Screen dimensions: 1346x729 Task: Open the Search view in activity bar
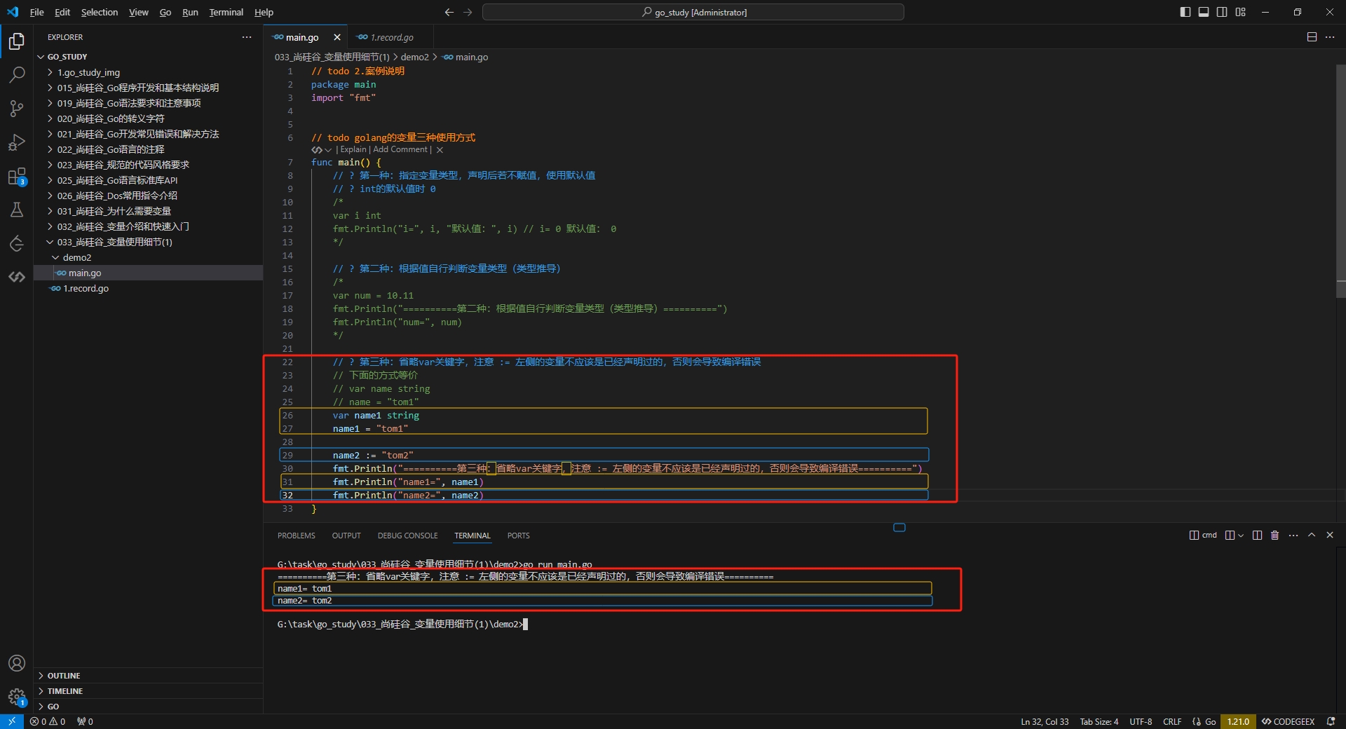point(17,75)
